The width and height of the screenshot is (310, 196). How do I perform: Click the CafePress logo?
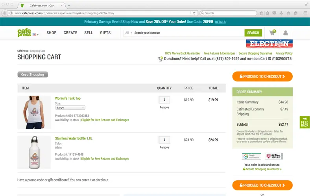click(24, 33)
